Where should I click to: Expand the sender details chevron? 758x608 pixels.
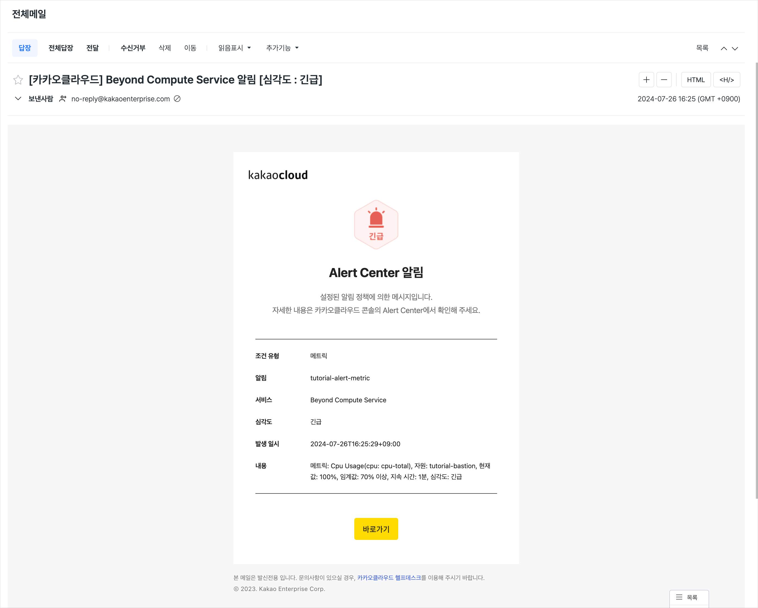click(x=18, y=99)
